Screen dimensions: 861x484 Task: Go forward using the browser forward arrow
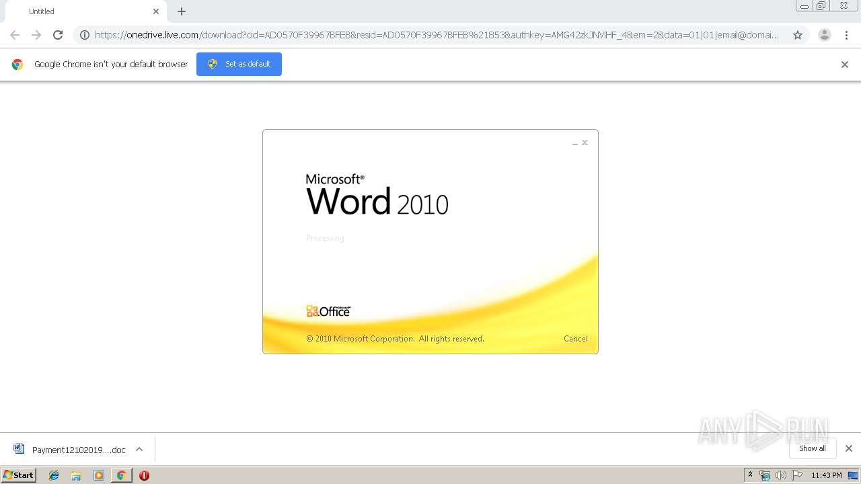point(36,35)
